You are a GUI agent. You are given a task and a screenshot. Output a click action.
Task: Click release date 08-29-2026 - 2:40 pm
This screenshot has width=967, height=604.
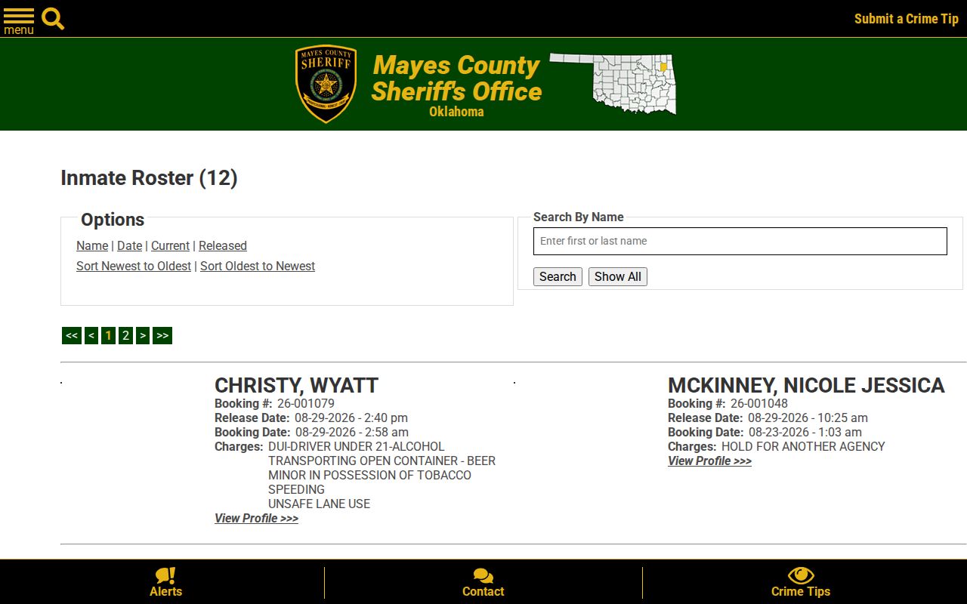[x=351, y=418]
